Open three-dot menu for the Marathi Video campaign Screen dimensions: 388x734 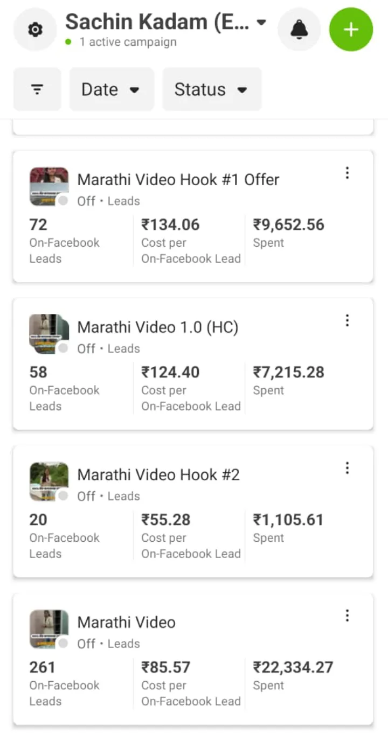(x=347, y=616)
